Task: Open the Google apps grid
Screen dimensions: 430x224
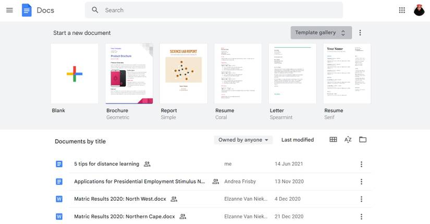Action: tap(402, 10)
